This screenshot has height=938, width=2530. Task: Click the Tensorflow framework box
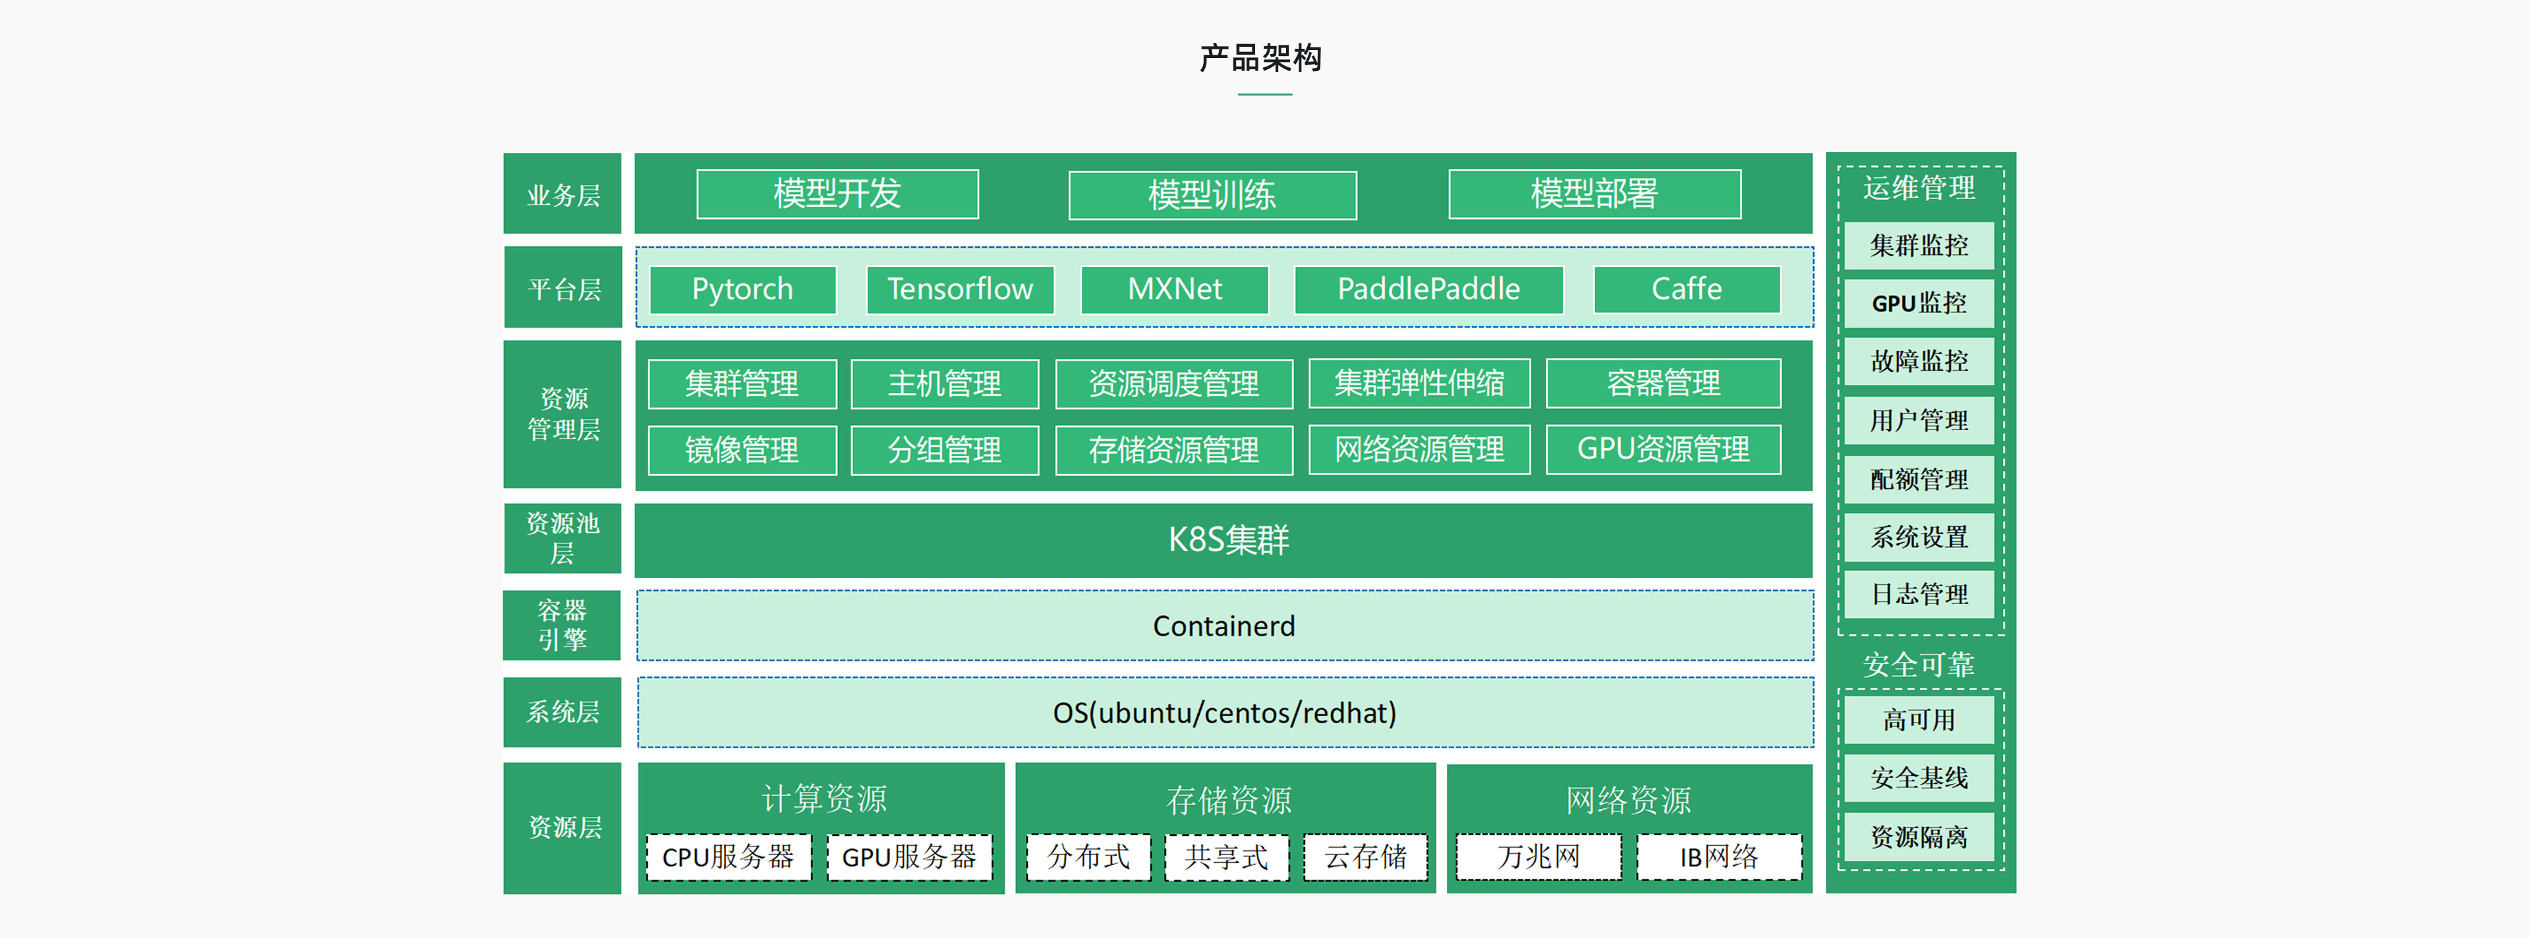pos(959,289)
